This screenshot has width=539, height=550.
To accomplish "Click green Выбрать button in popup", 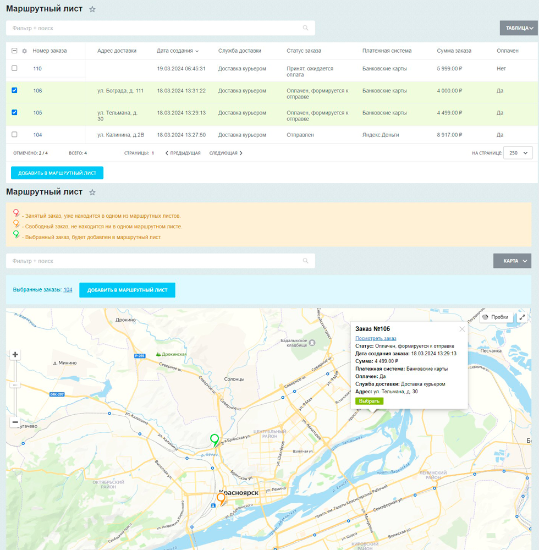I will pyautogui.click(x=369, y=401).
